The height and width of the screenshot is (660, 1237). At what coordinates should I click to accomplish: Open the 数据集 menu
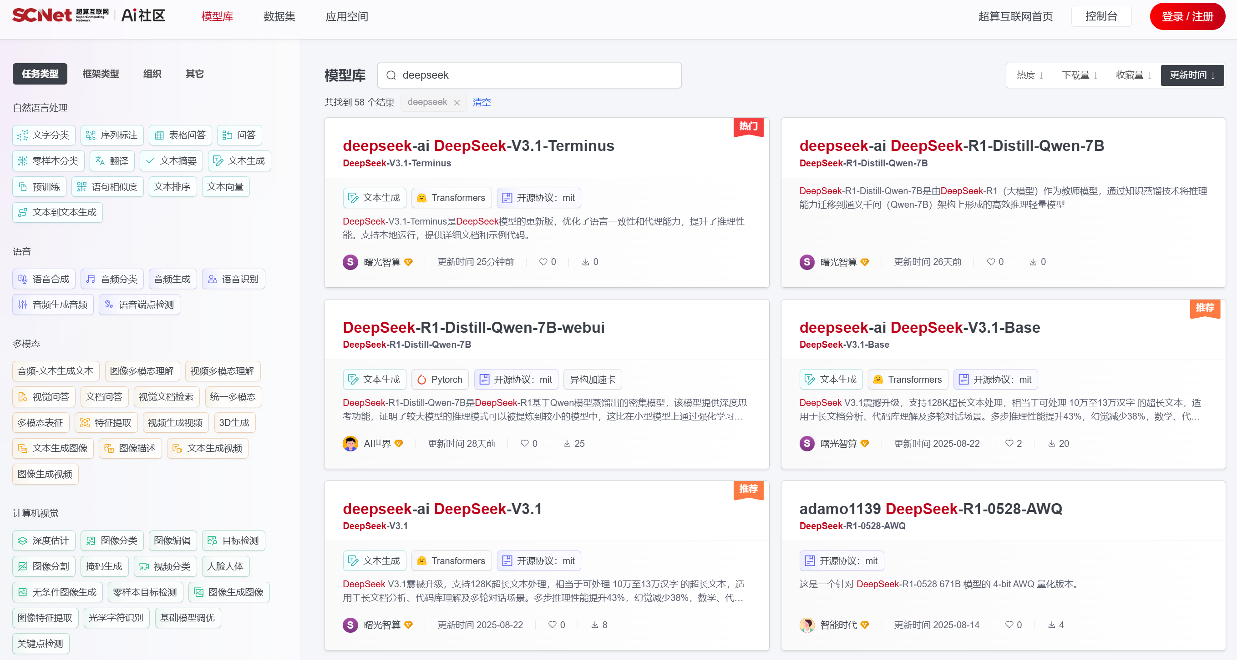coord(279,17)
